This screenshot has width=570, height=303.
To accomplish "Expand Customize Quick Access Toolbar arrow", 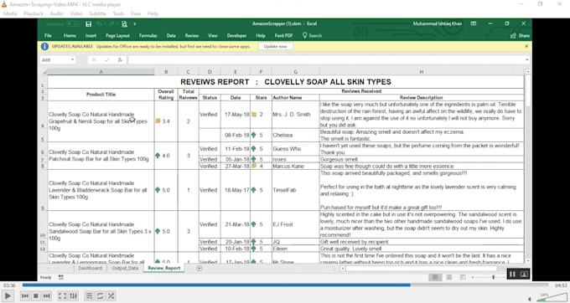I will point(134,24).
